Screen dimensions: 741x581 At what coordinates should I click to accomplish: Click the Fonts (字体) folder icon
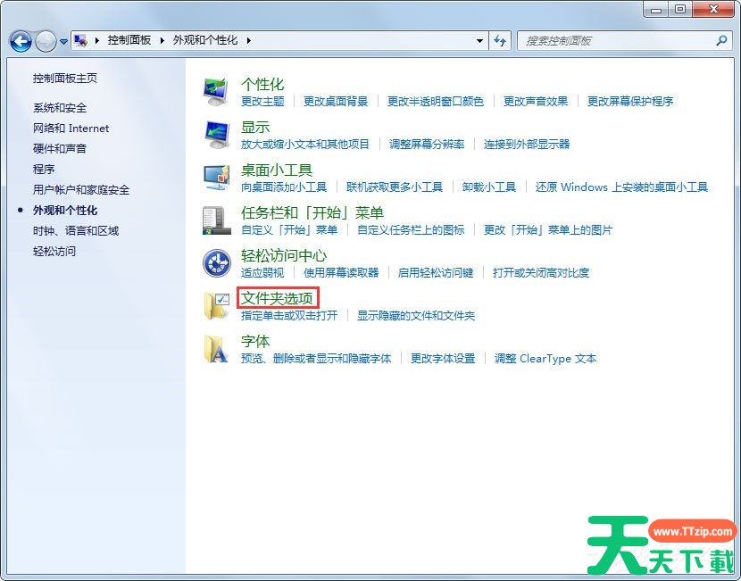tap(216, 348)
